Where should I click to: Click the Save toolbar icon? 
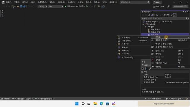(x=21, y=7)
